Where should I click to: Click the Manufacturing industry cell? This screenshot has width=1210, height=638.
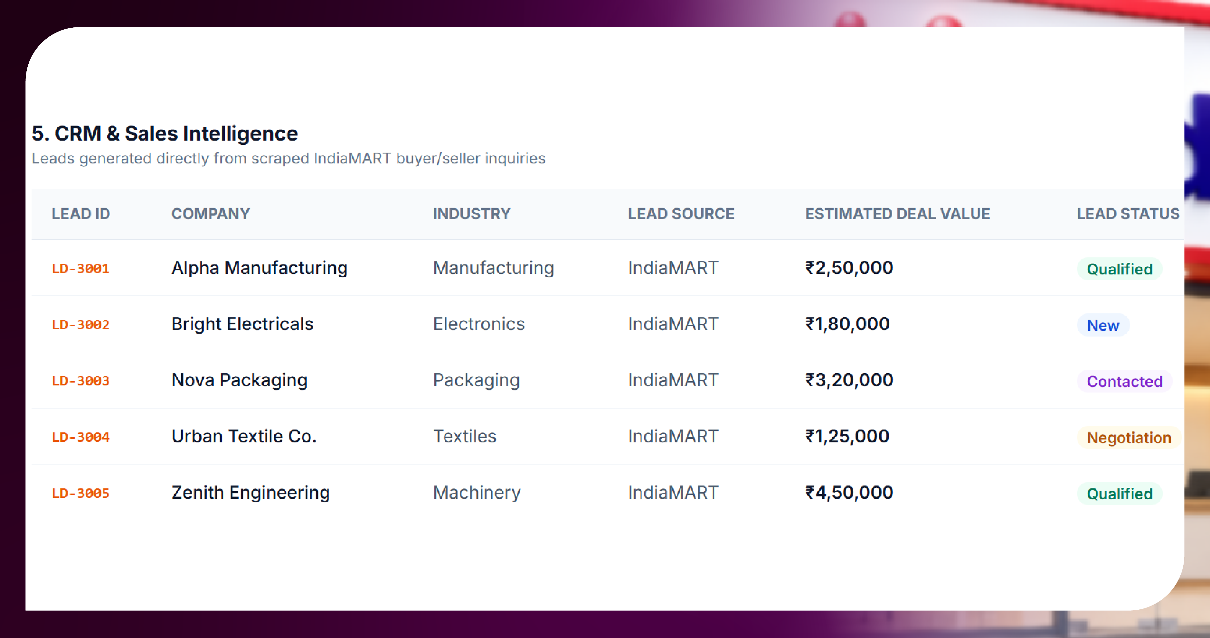click(x=494, y=268)
